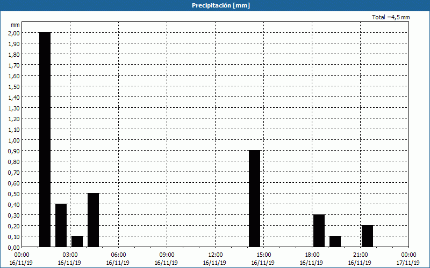Select the 0,50 mm bar after 04:00

[93, 220]
